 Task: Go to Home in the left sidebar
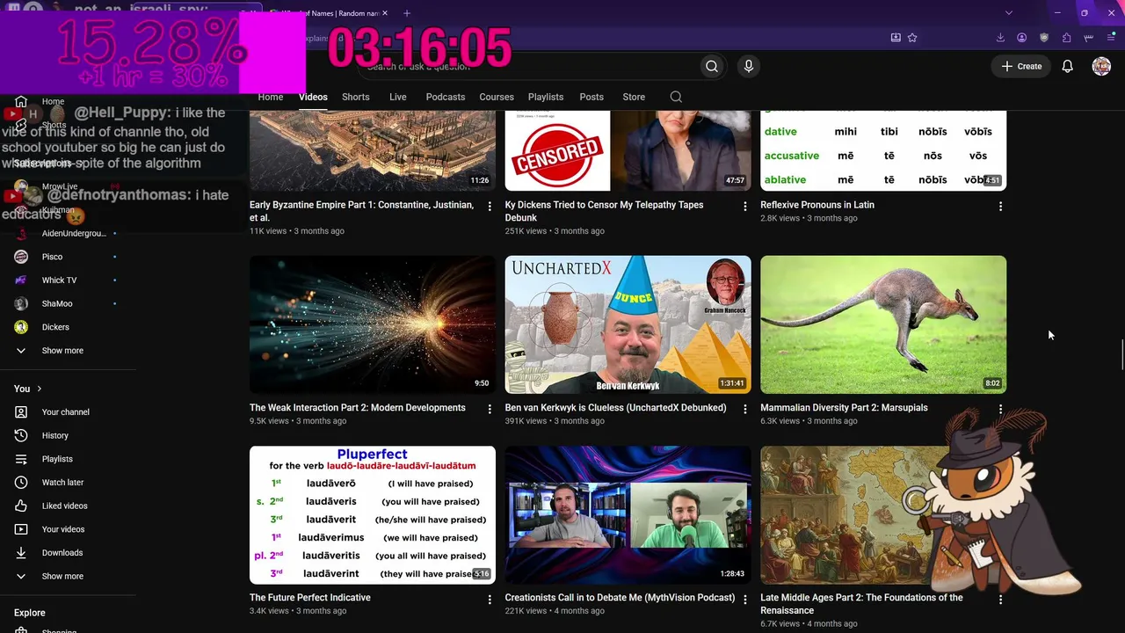(x=53, y=101)
